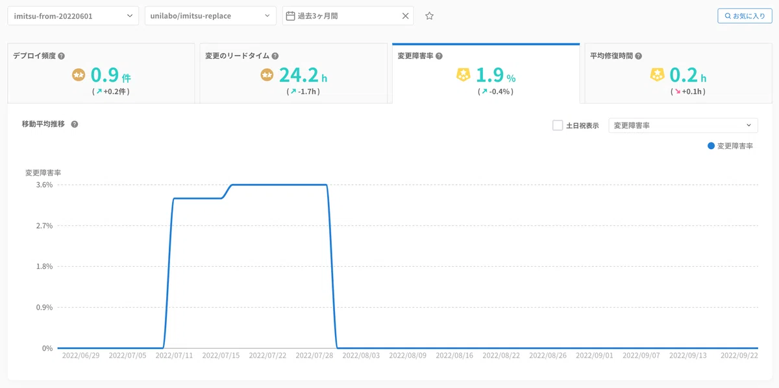Enable the 土日祝表示 checkbox
Screen dimensions: 779x388
(x=558, y=125)
